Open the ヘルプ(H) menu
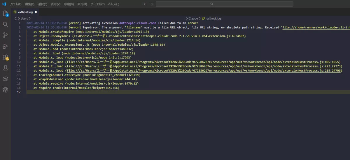Screen dimensions: 350x160 click(113, 4)
